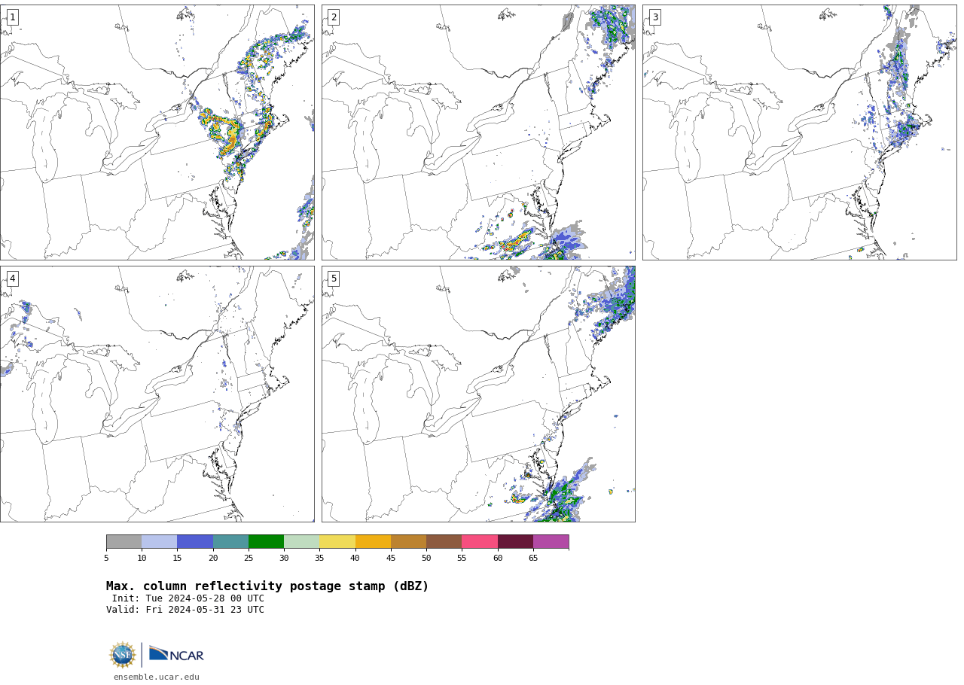Image resolution: width=964 pixels, height=685 pixels.
Task: Select the maroon 60-65 dBZ swatch
Action: pyautogui.click(x=515, y=542)
